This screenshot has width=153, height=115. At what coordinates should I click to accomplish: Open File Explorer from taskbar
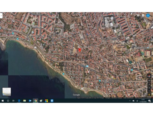[25, 101]
